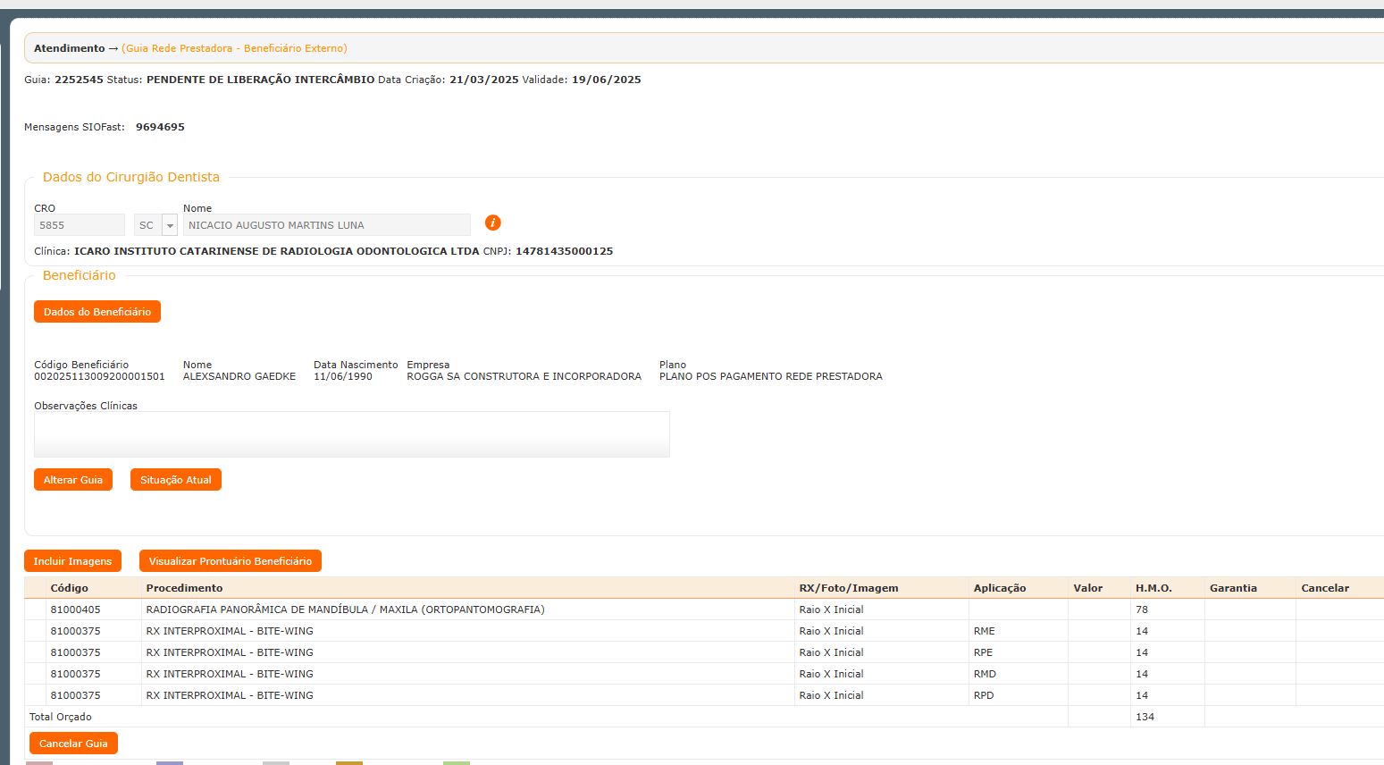
Task: Select the Radiografia Panorâmica procedure row
Action: tap(345, 609)
